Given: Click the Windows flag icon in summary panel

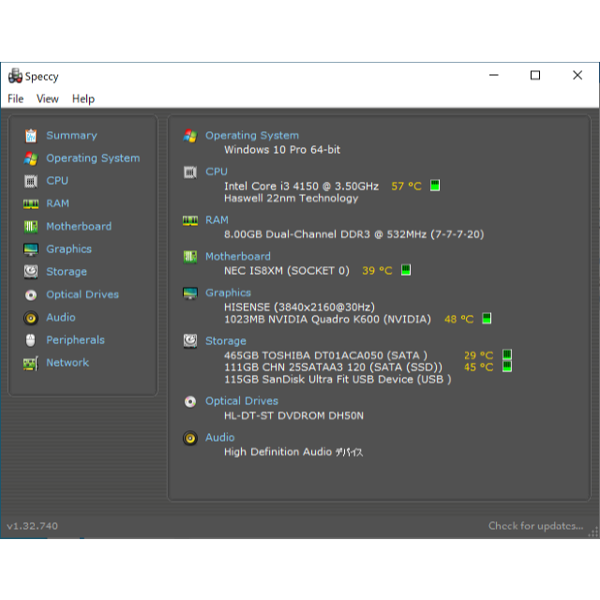Looking at the screenshot, I should 190,136.
